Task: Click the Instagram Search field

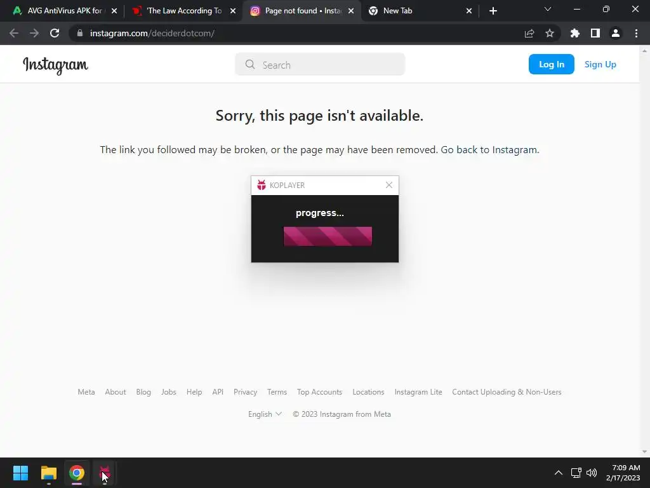Action: [320, 64]
